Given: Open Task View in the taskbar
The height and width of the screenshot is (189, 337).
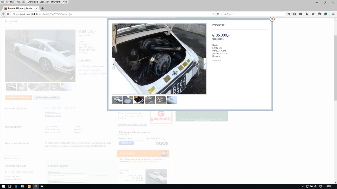Looking at the screenshot, I should click(x=10, y=186).
